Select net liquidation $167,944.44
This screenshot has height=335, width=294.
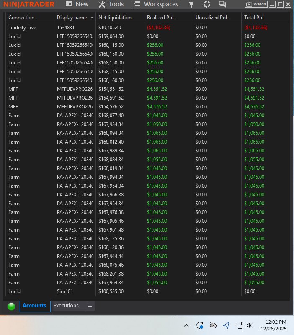111,256
